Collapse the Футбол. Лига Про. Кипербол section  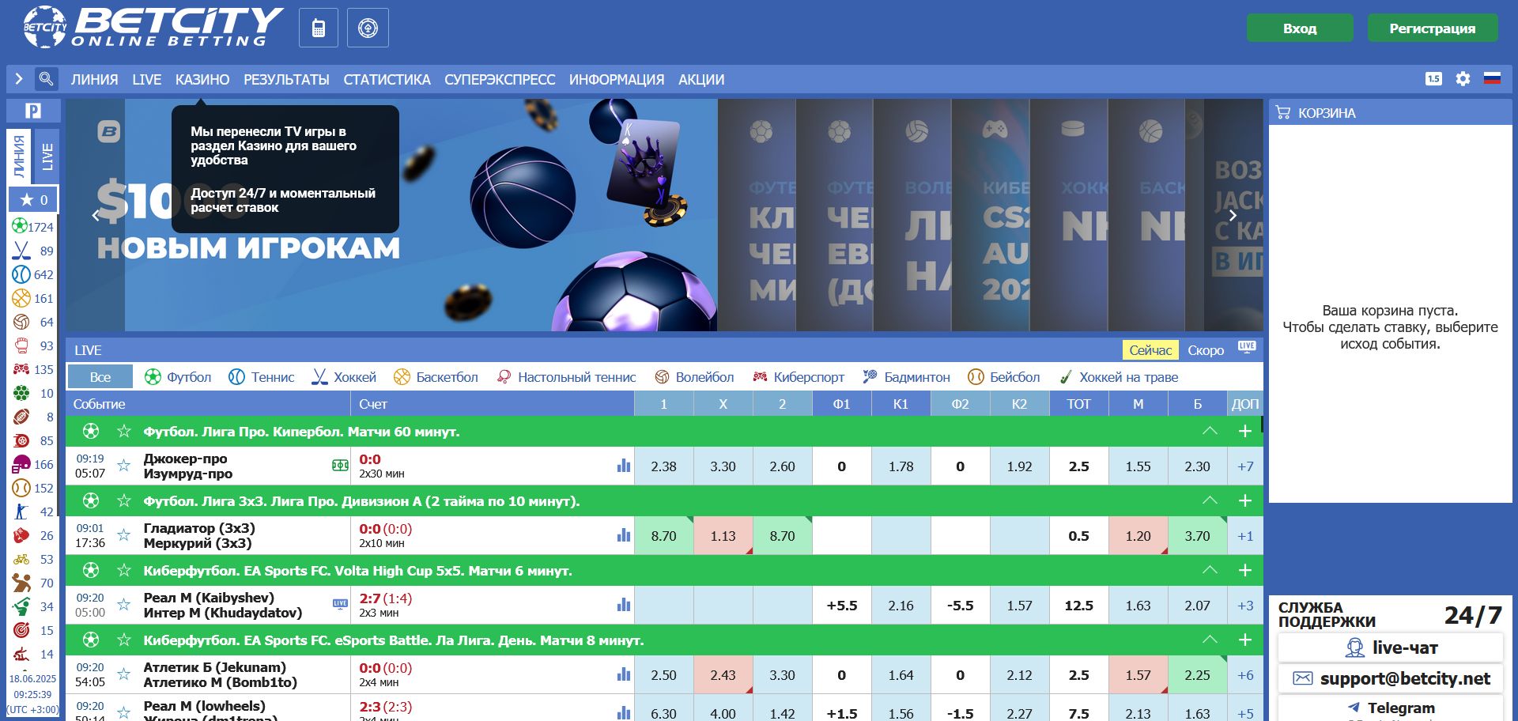[x=1209, y=432]
